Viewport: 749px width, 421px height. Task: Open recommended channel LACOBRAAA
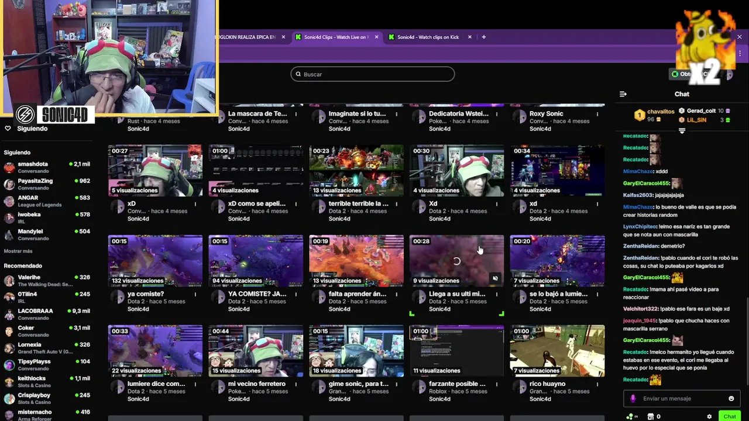[47, 314]
